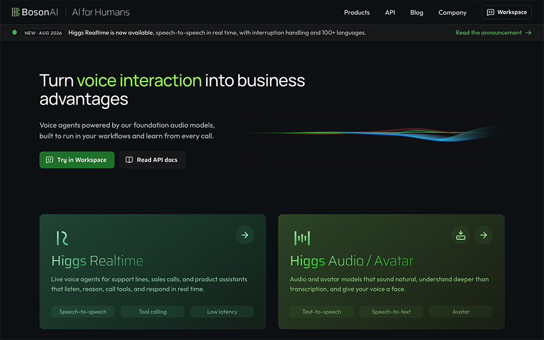Click the colorful waveform graphic

click(371, 134)
